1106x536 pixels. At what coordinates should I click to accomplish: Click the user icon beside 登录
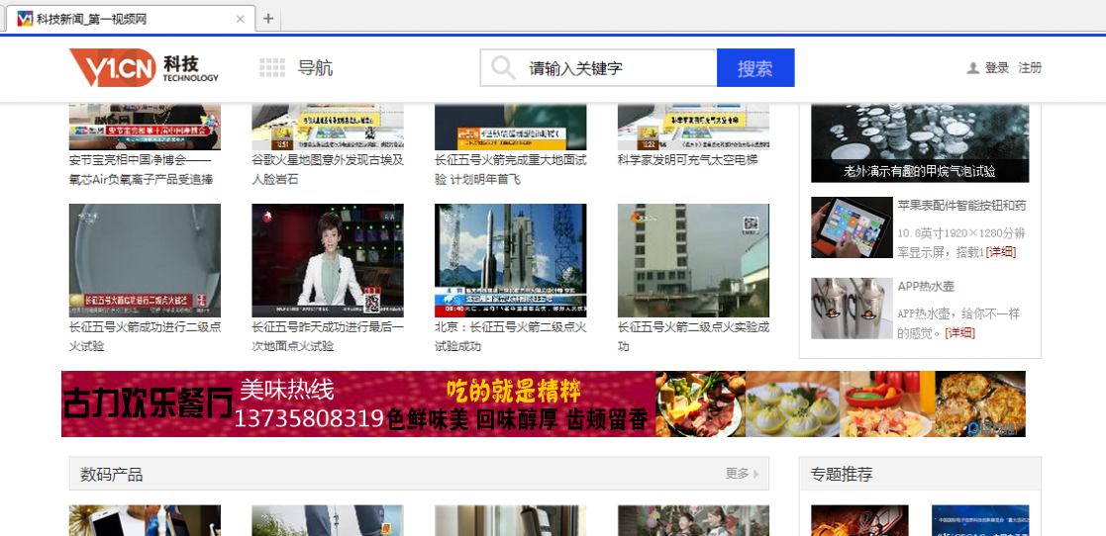click(973, 68)
